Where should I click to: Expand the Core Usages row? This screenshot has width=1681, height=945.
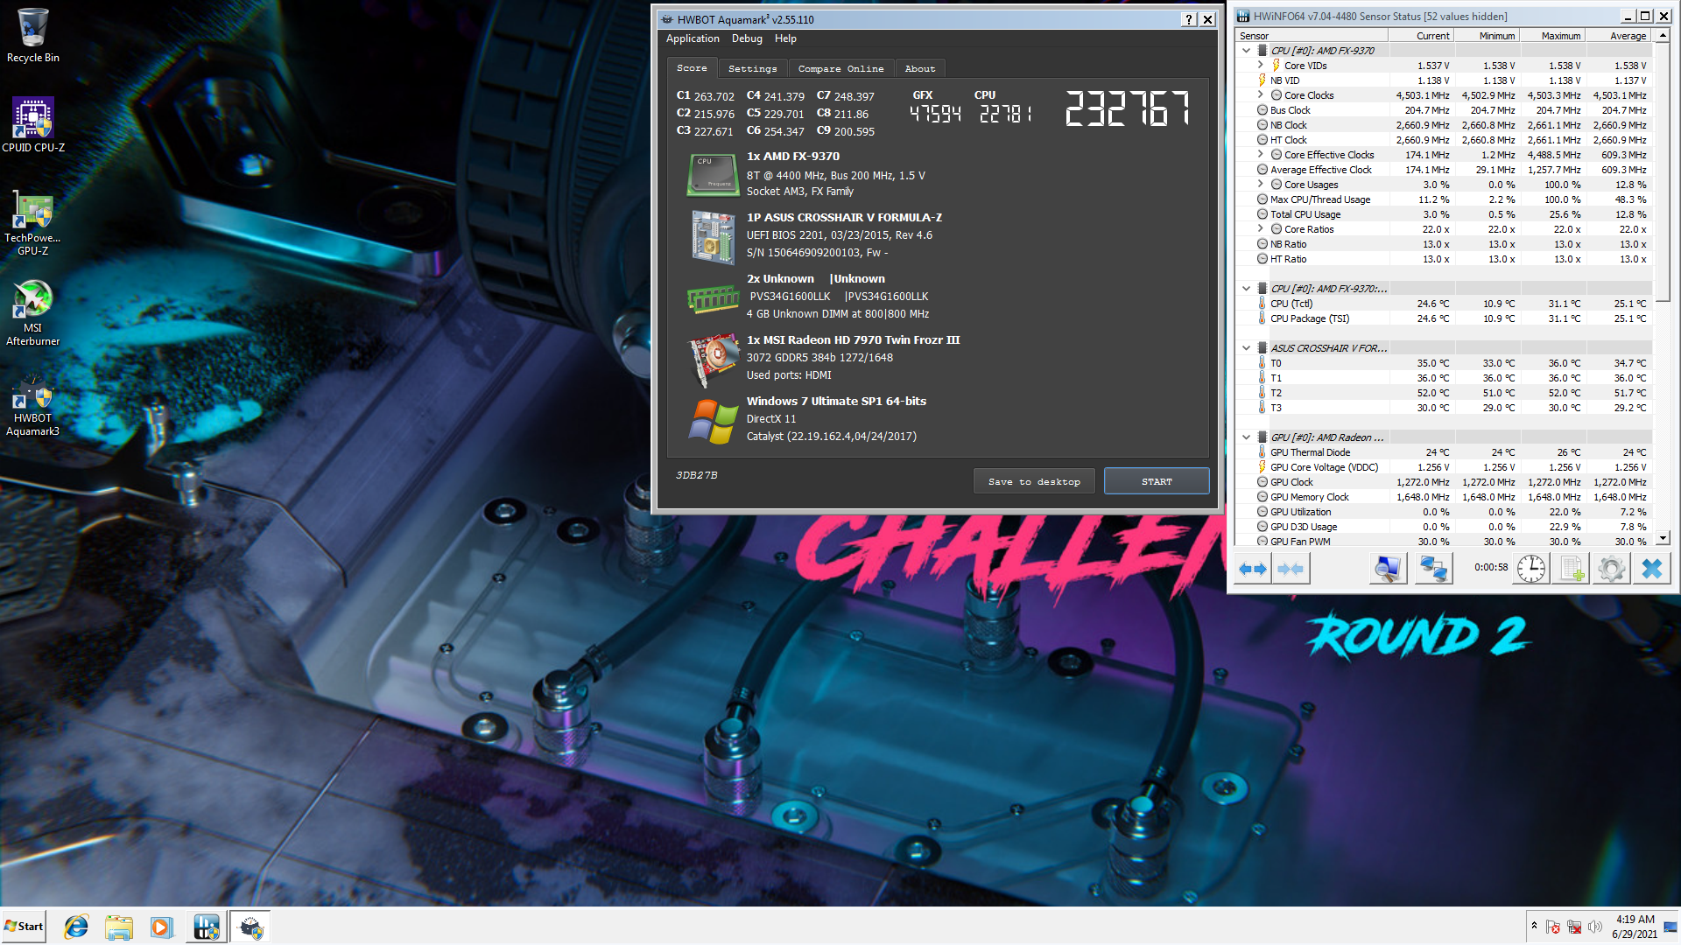pyautogui.click(x=1260, y=185)
